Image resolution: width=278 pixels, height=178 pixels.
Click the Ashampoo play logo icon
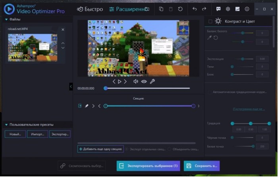tap(9, 9)
